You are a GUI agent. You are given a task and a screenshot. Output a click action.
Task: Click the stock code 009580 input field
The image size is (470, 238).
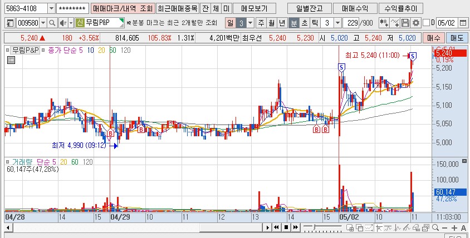[28, 23]
